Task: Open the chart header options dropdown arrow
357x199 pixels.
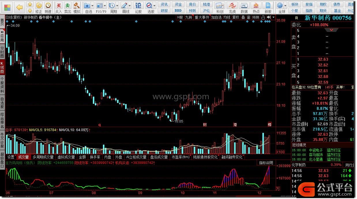Action: point(273,17)
